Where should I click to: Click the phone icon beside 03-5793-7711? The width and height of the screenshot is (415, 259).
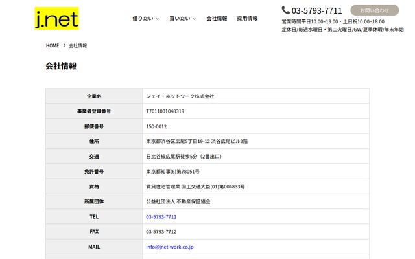pyautogui.click(x=285, y=10)
